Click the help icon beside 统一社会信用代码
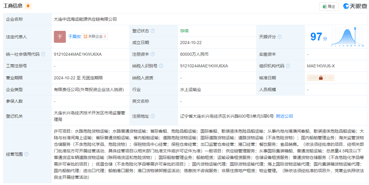 tap(43, 54)
